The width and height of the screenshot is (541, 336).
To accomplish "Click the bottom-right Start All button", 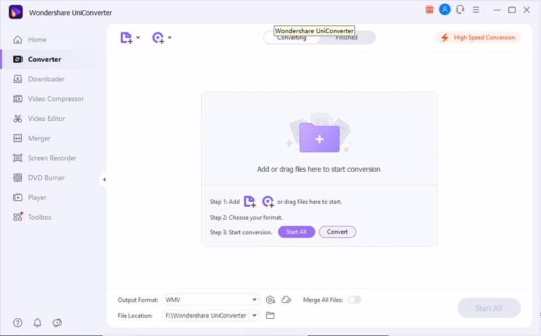I will (489, 308).
